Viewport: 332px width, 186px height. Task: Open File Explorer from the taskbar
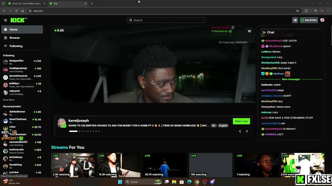[x=174, y=182]
